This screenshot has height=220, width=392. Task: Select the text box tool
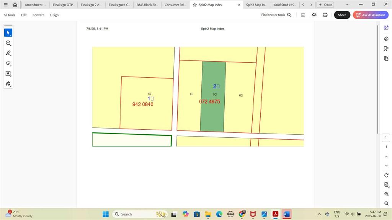pos(8,73)
